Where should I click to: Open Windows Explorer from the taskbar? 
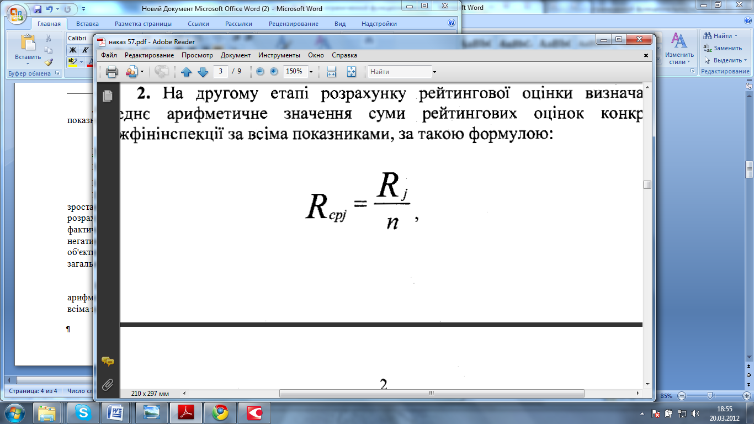click(47, 412)
